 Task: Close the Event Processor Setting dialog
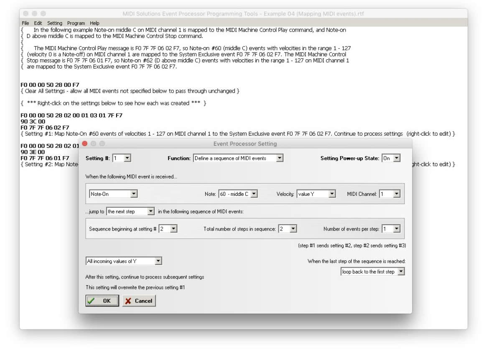[84, 144]
